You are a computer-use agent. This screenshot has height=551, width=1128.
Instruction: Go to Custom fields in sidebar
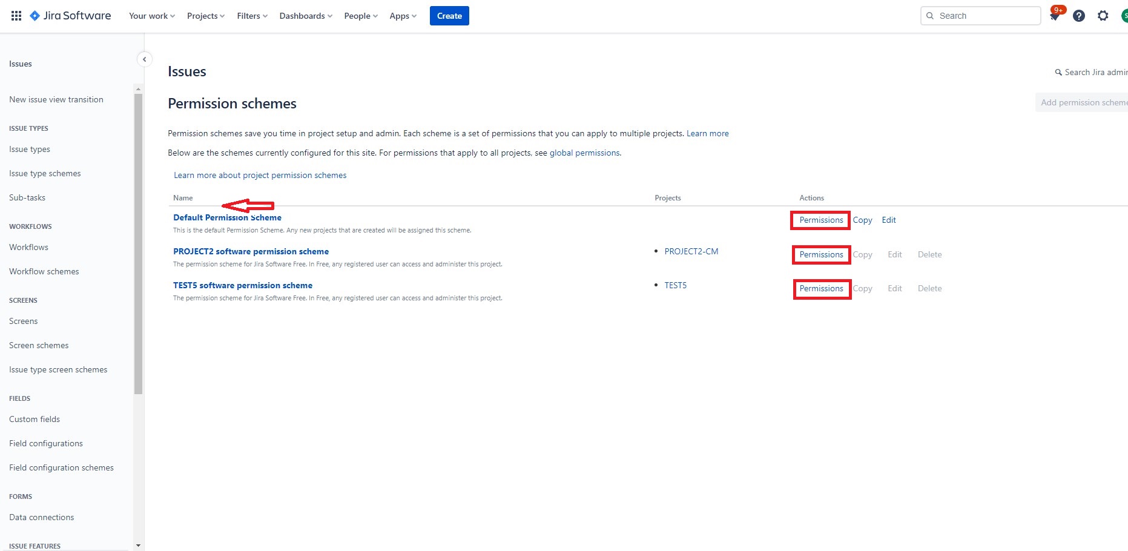35,419
